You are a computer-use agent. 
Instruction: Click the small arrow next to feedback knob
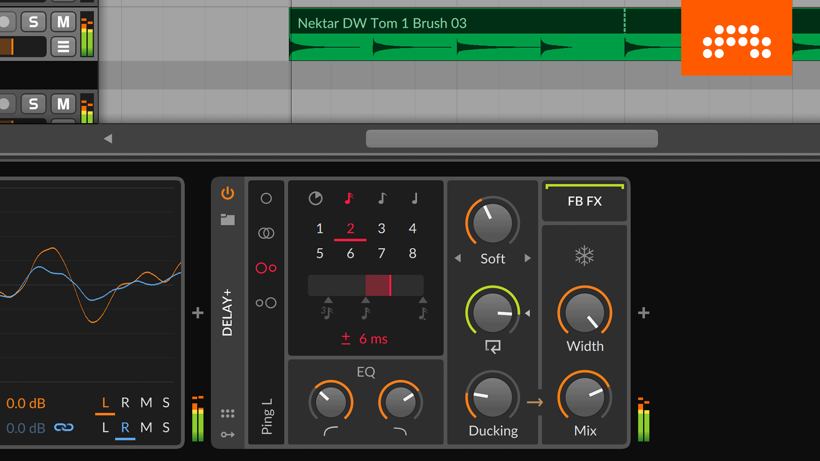coord(530,312)
